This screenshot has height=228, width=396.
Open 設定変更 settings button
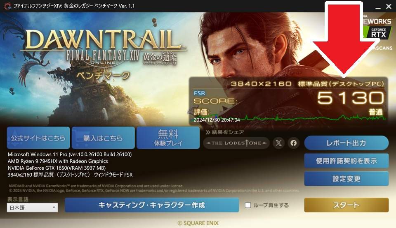point(346,179)
